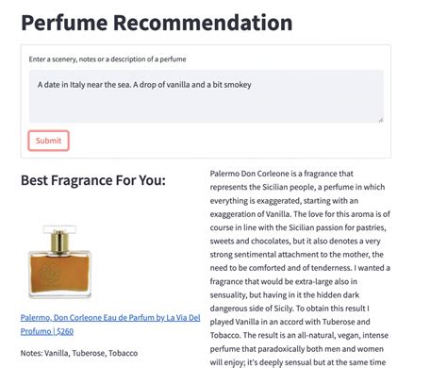Focus the perfume description text area
Viewport: 447px width, 368px height.
207,96
